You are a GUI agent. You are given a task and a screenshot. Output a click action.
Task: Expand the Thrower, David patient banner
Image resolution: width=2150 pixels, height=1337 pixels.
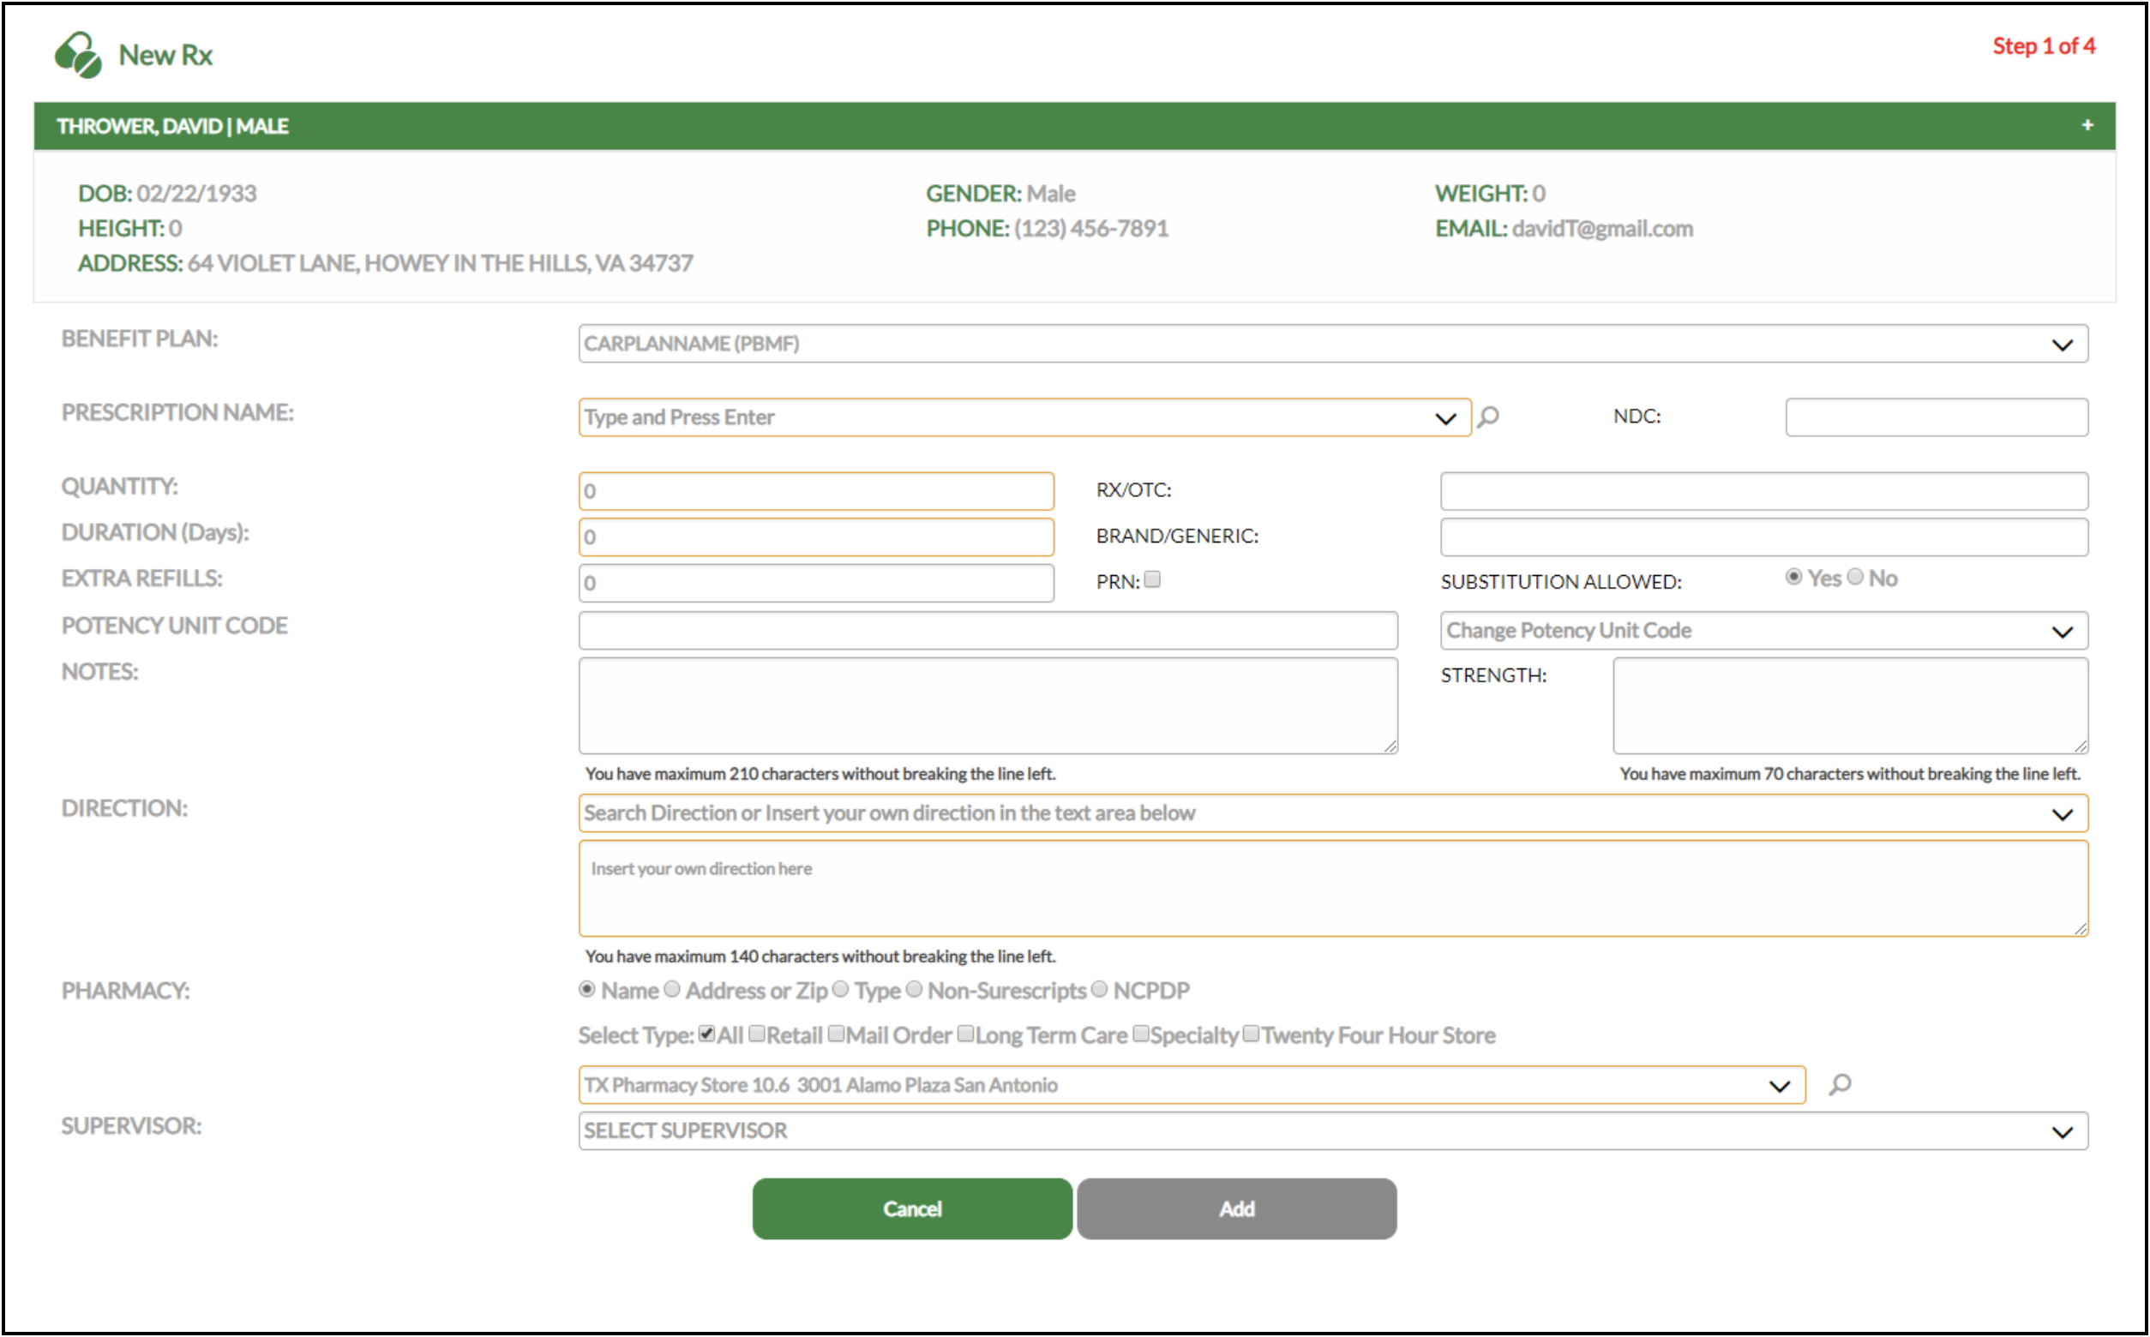click(2088, 126)
